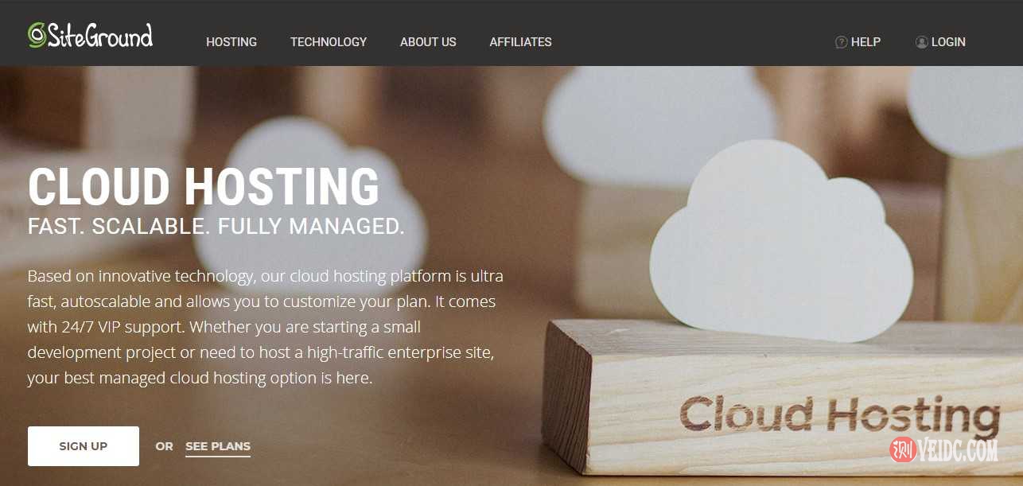Click the green SiteGround swirl logo icon
Image resolution: width=1023 pixels, height=486 pixels.
[x=37, y=34]
